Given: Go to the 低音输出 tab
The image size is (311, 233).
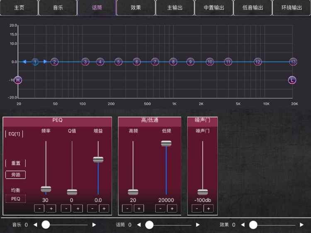Looking at the screenshot, I should (x=253, y=8).
